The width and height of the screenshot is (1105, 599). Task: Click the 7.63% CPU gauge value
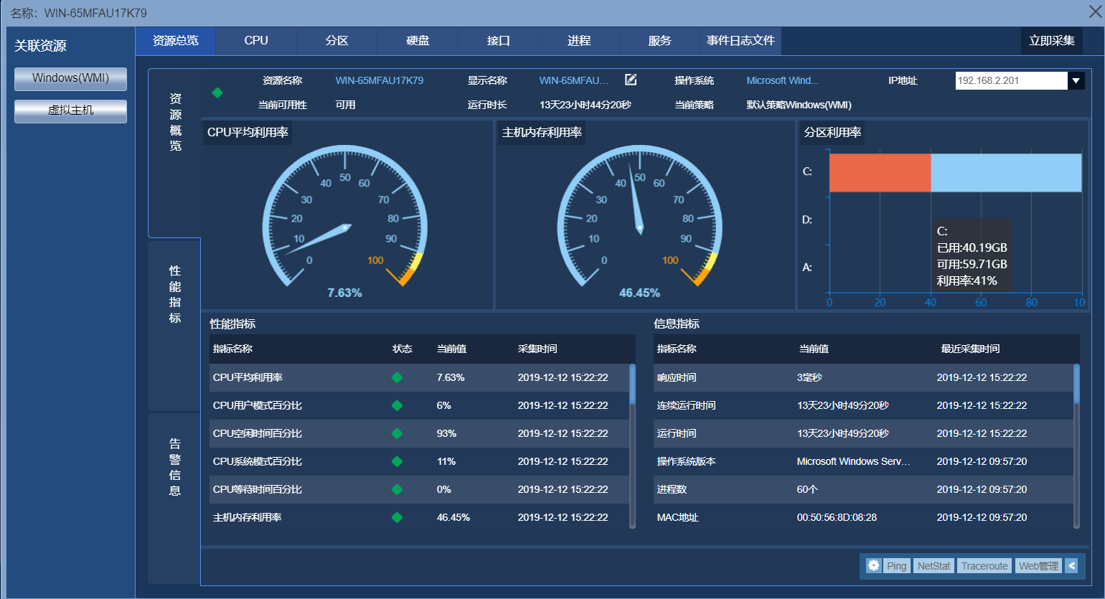[x=344, y=293]
